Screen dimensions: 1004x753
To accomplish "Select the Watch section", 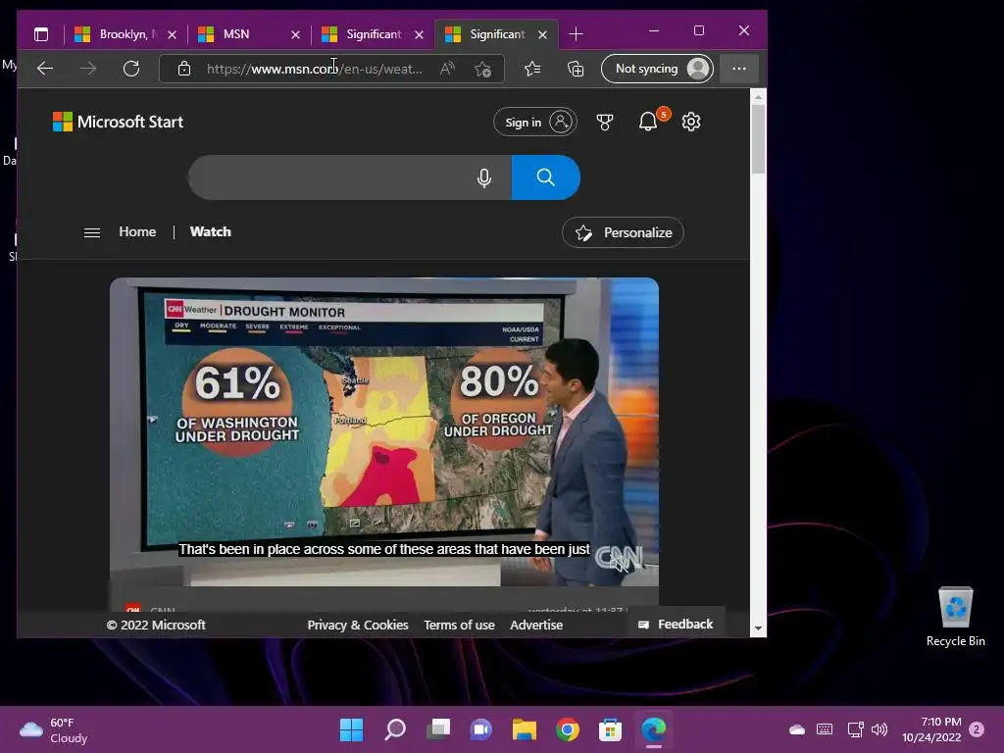I will pyautogui.click(x=210, y=231).
